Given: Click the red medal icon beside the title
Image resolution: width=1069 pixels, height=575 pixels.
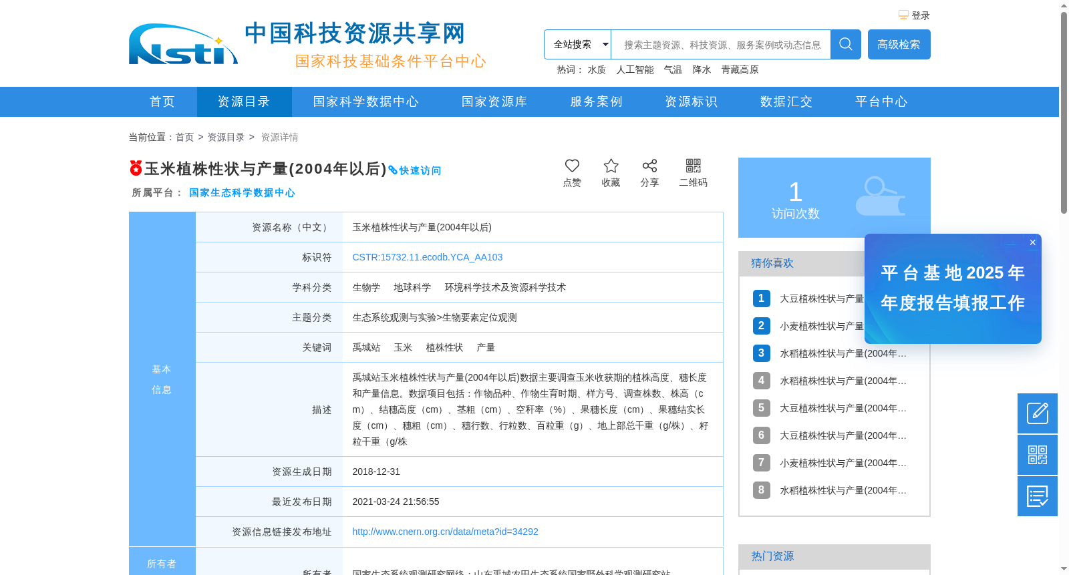Looking at the screenshot, I should 136,168.
